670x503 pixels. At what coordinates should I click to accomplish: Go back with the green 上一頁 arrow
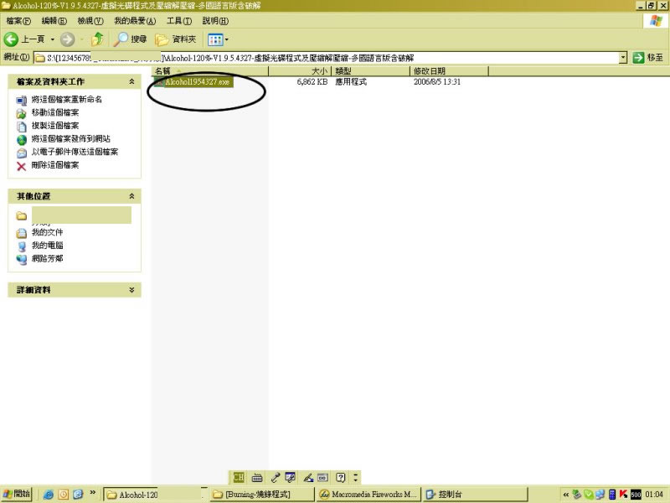(x=24, y=39)
